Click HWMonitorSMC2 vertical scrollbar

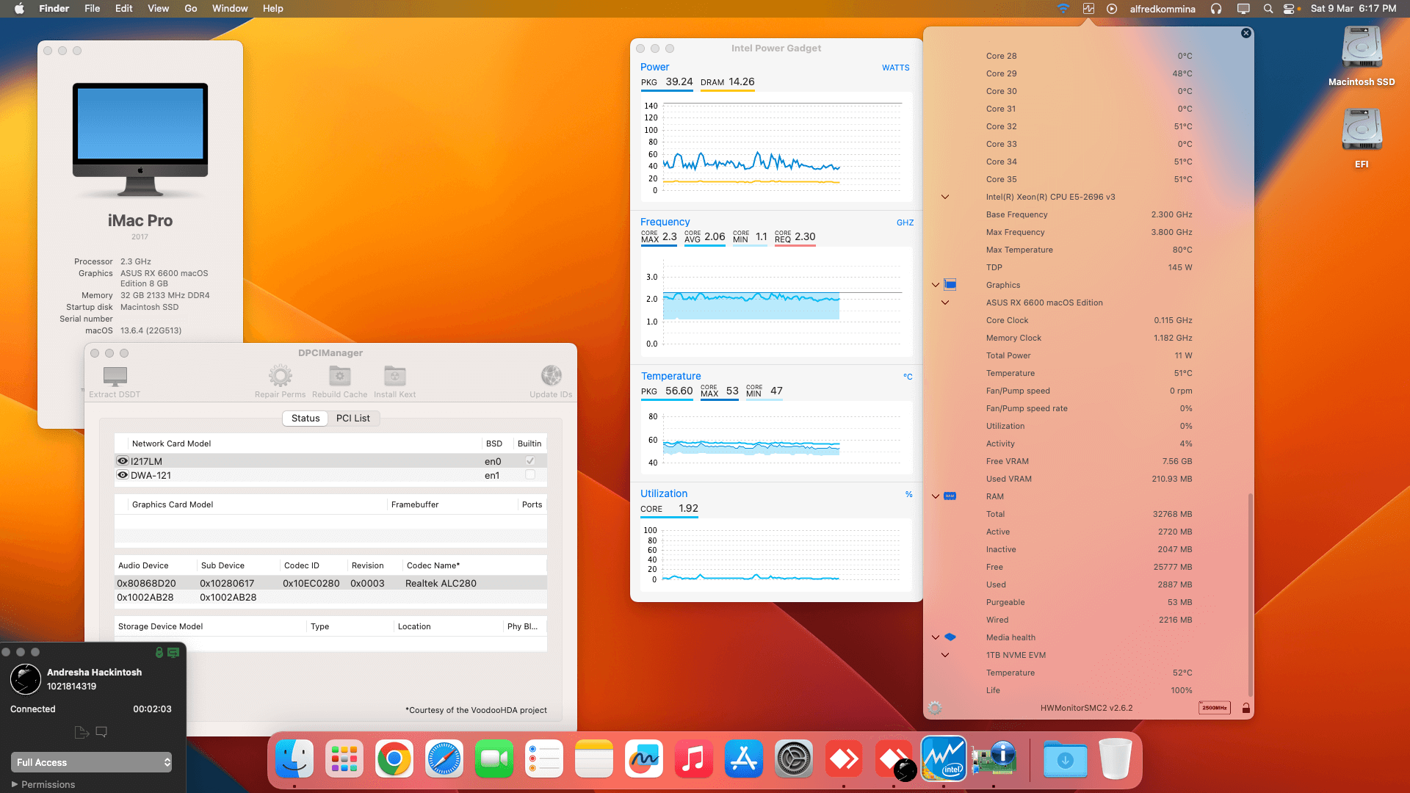point(1250,595)
